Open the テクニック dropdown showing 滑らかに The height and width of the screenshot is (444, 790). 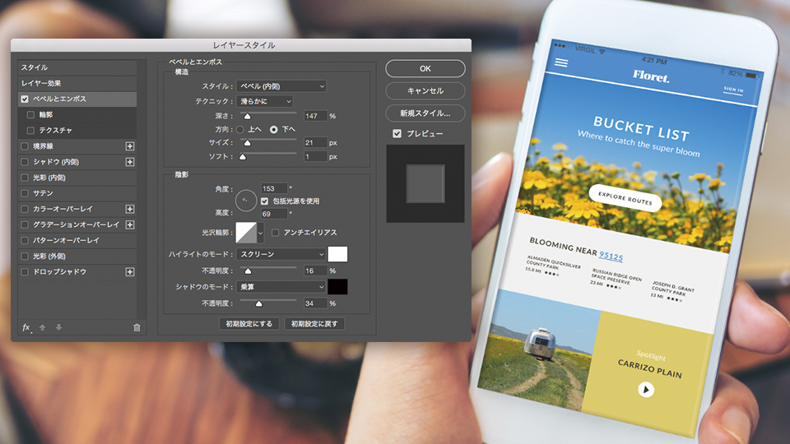[x=264, y=101]
